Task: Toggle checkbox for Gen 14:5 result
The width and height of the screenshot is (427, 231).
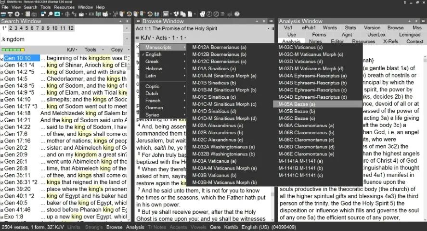Action: pos(2,79)
